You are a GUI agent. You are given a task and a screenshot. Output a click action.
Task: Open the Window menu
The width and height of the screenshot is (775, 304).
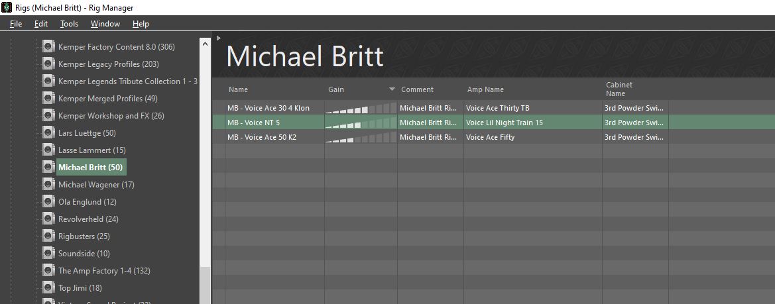[105, 24]
